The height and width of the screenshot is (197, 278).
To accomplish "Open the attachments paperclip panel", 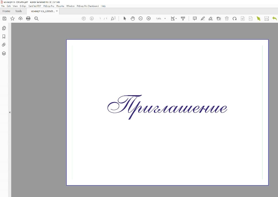I will [x=4, y=45].
